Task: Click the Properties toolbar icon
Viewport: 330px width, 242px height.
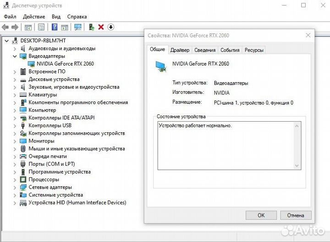Action: click(x=41, y=27)
